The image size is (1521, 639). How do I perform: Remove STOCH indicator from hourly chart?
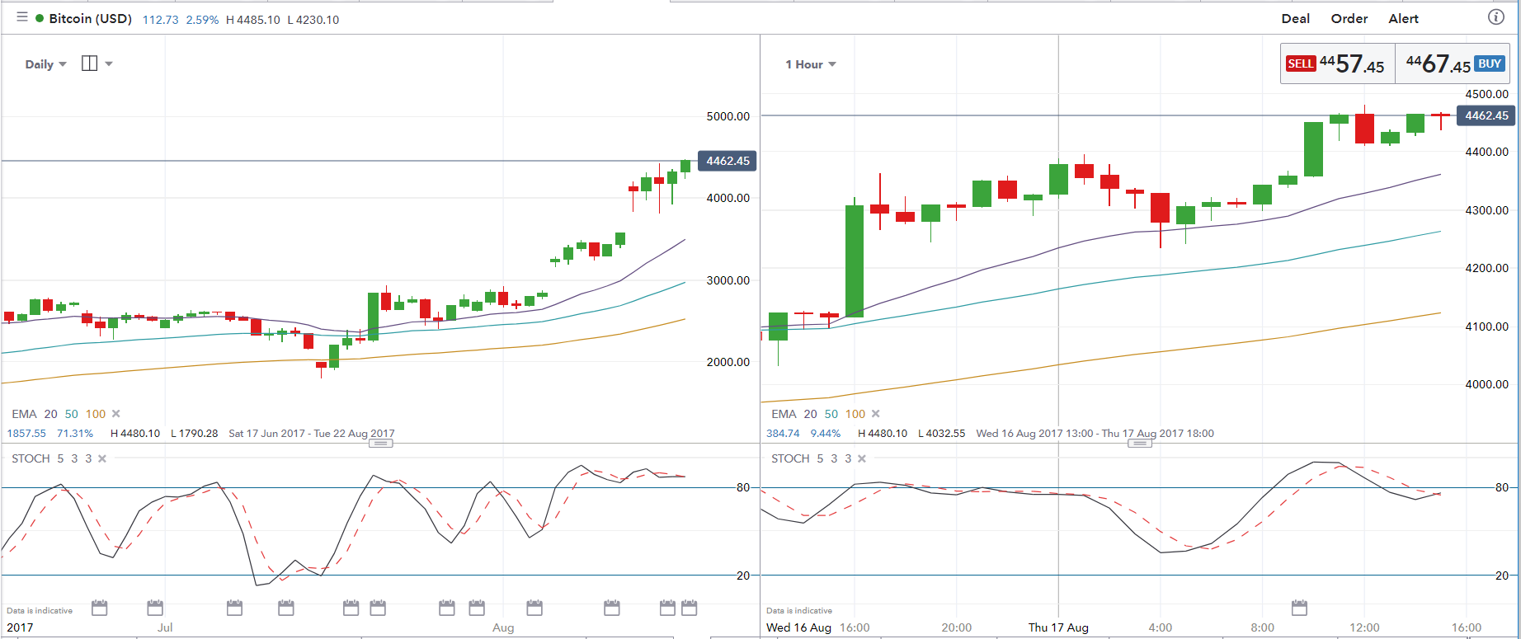862,458
